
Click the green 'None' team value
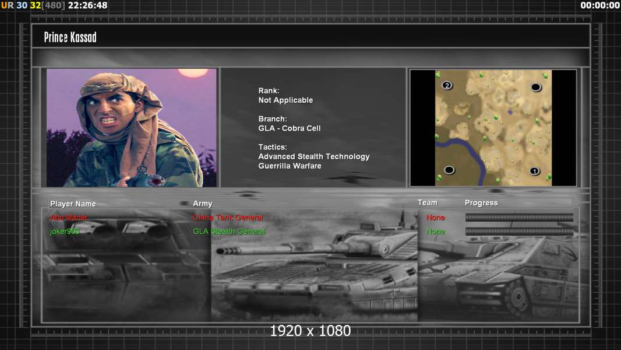(436, 232)
